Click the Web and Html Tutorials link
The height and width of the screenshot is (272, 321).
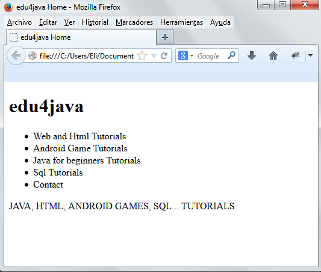(79, 136)
